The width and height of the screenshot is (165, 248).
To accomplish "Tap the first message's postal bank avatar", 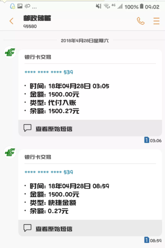I will click(10, 52).
